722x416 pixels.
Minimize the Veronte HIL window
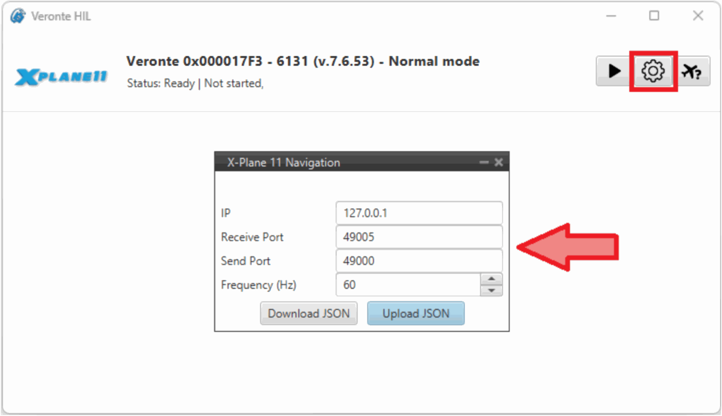pos(611,16)
